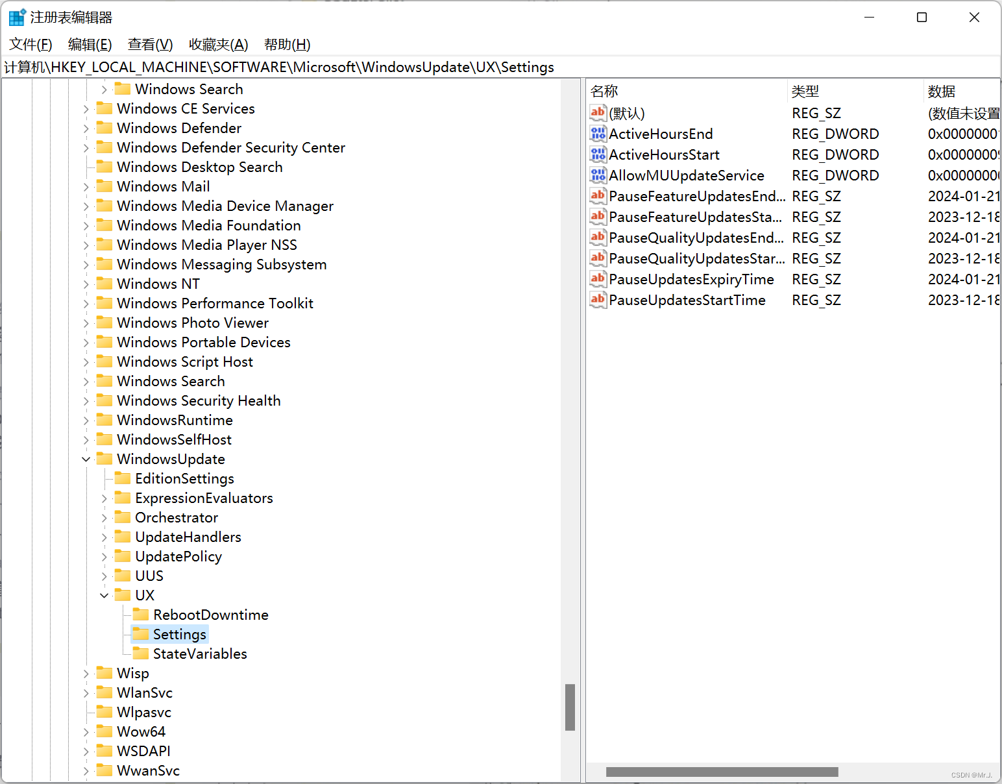Click the Registry Editor app icon in title bar

click(17, 18)
